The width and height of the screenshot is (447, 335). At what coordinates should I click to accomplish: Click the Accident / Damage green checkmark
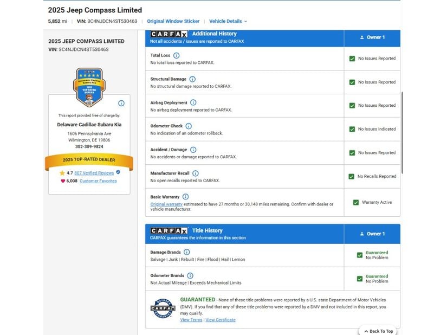[x=352, y=153]
